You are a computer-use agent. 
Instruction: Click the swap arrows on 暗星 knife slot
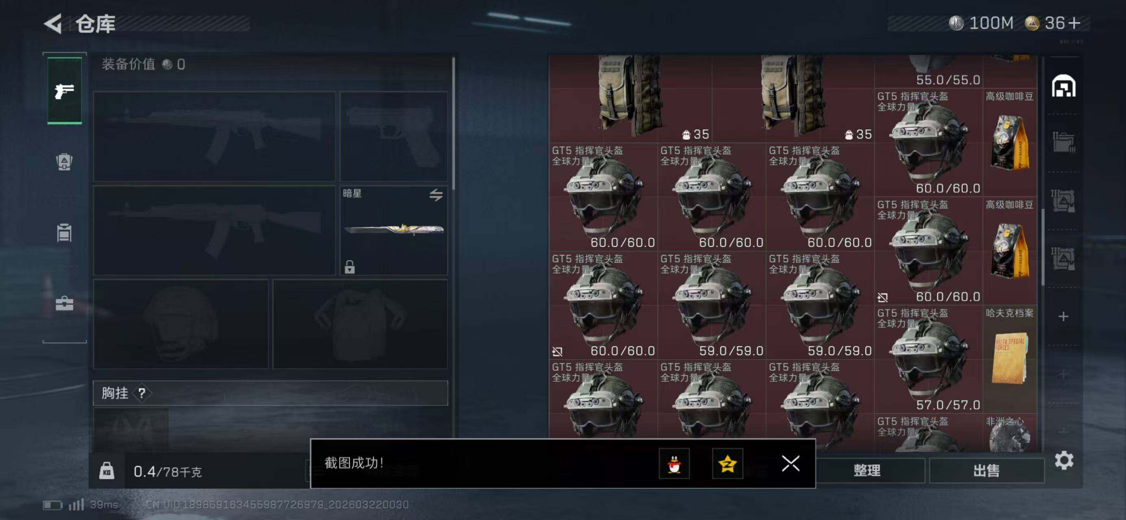[436, 195]
